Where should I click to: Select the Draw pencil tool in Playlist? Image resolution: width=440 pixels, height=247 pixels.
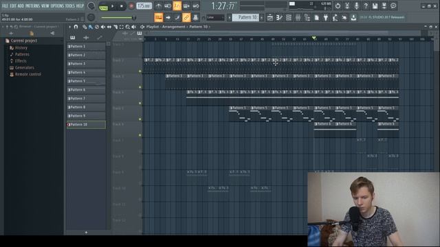[85, 27]
